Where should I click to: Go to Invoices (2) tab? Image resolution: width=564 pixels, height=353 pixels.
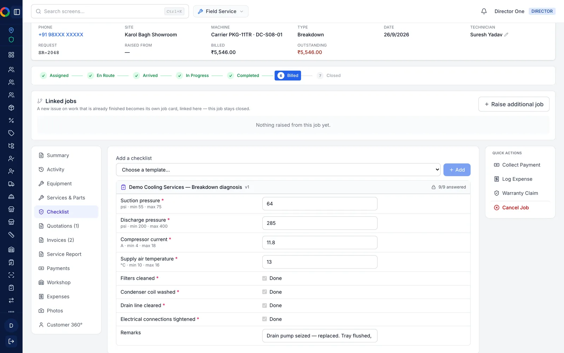pos(66,240)
